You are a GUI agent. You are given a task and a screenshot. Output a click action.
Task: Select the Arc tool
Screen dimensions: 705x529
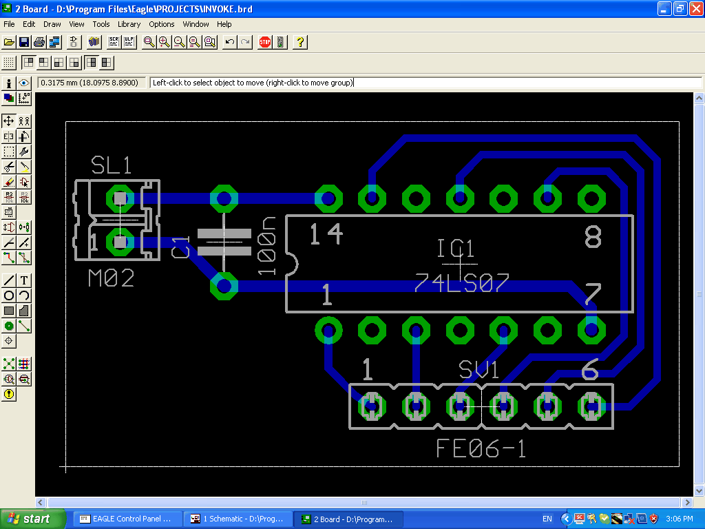[24, 296]
